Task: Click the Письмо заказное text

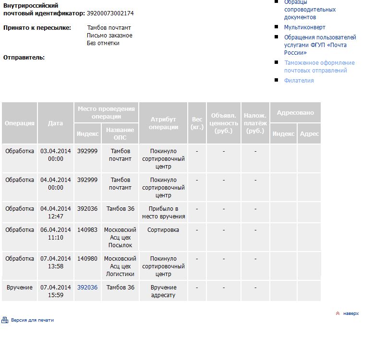Action: 109,36
